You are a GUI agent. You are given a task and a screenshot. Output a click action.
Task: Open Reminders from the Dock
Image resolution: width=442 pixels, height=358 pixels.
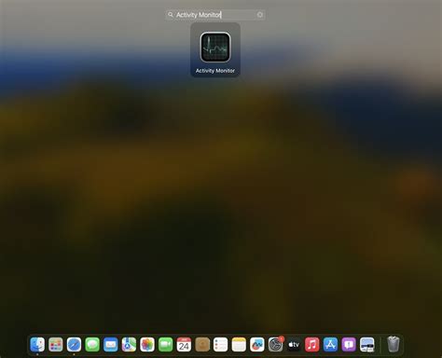pyautogui.click(x=221, y=344)
